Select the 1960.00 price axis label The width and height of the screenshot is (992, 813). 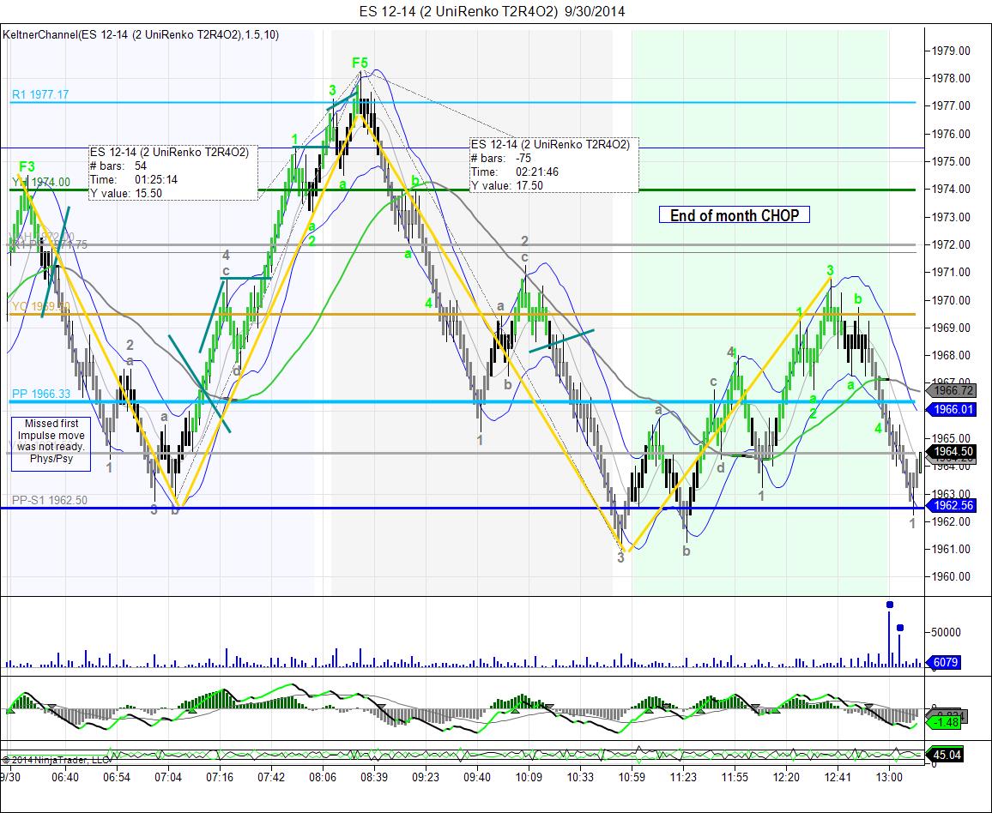click(951, 576)
